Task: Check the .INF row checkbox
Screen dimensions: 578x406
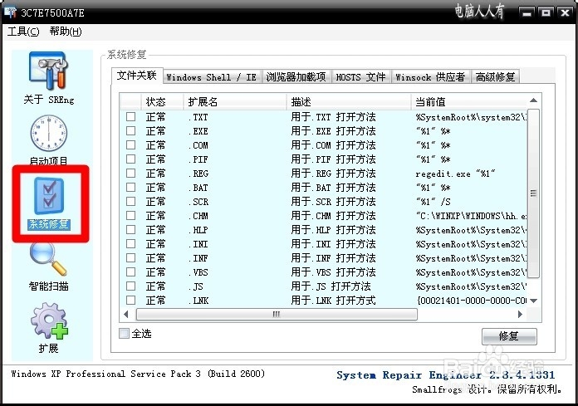Action: coord(130,258)
